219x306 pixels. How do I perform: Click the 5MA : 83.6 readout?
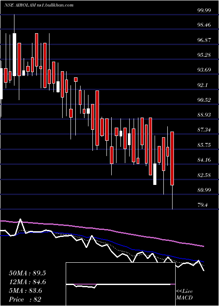coord(25,291)
